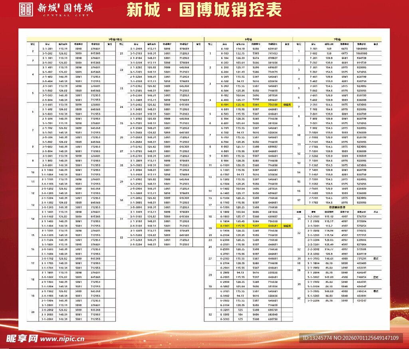Click total price cell 731291
This screenshot has height=349, width=409.
361,259
